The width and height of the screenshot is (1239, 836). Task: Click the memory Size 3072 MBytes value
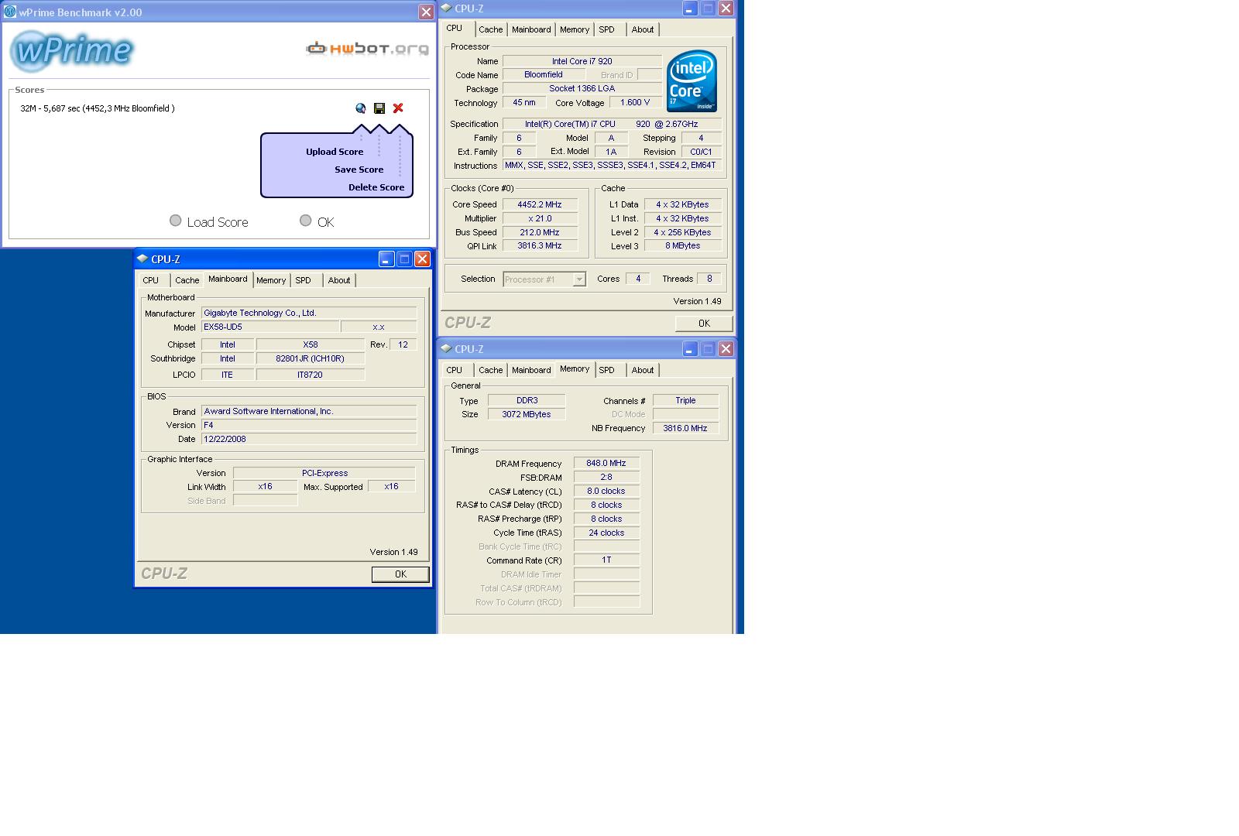click(x=527, y=415)
